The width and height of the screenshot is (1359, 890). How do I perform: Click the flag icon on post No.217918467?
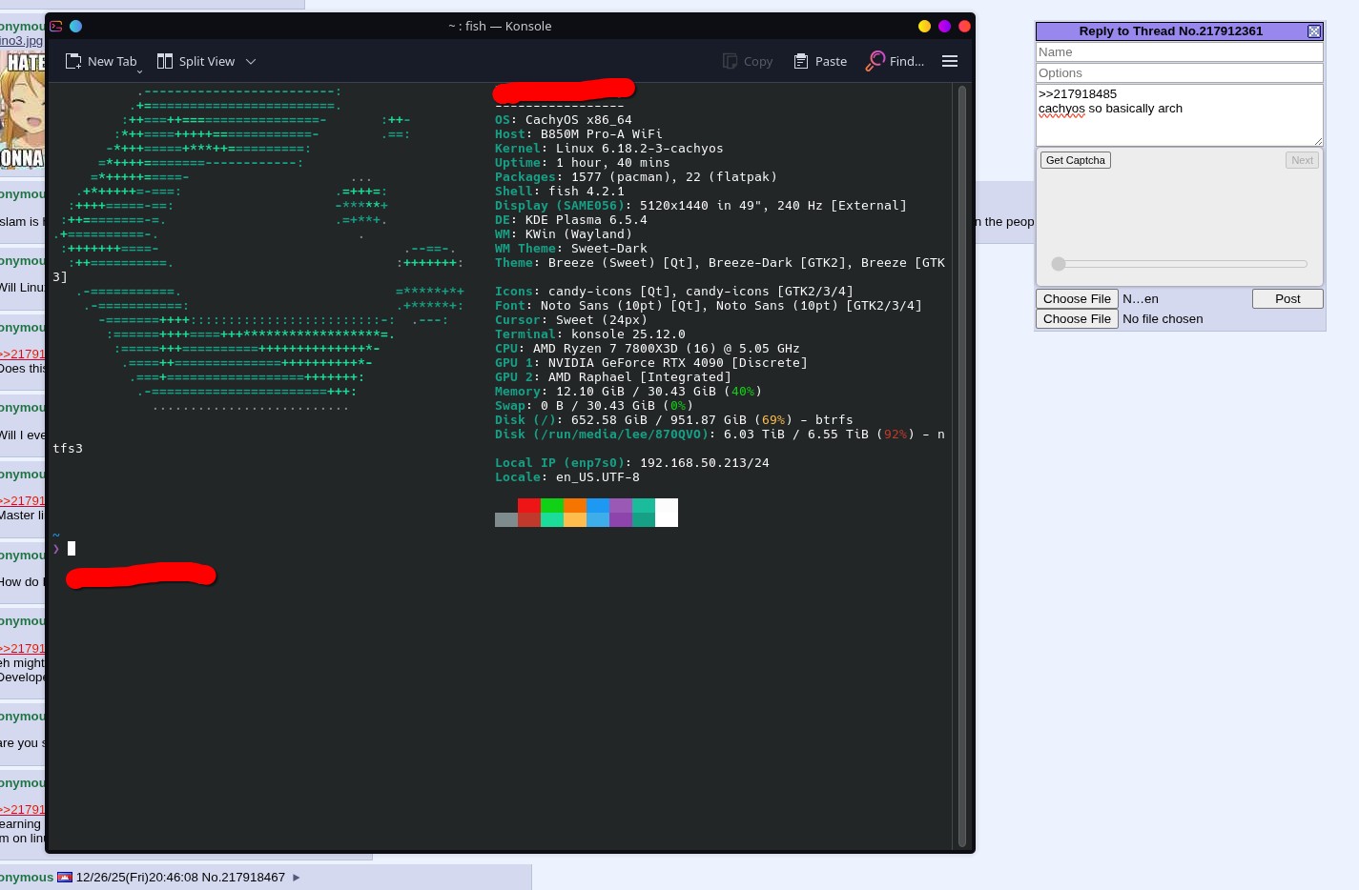coord(65,878)
